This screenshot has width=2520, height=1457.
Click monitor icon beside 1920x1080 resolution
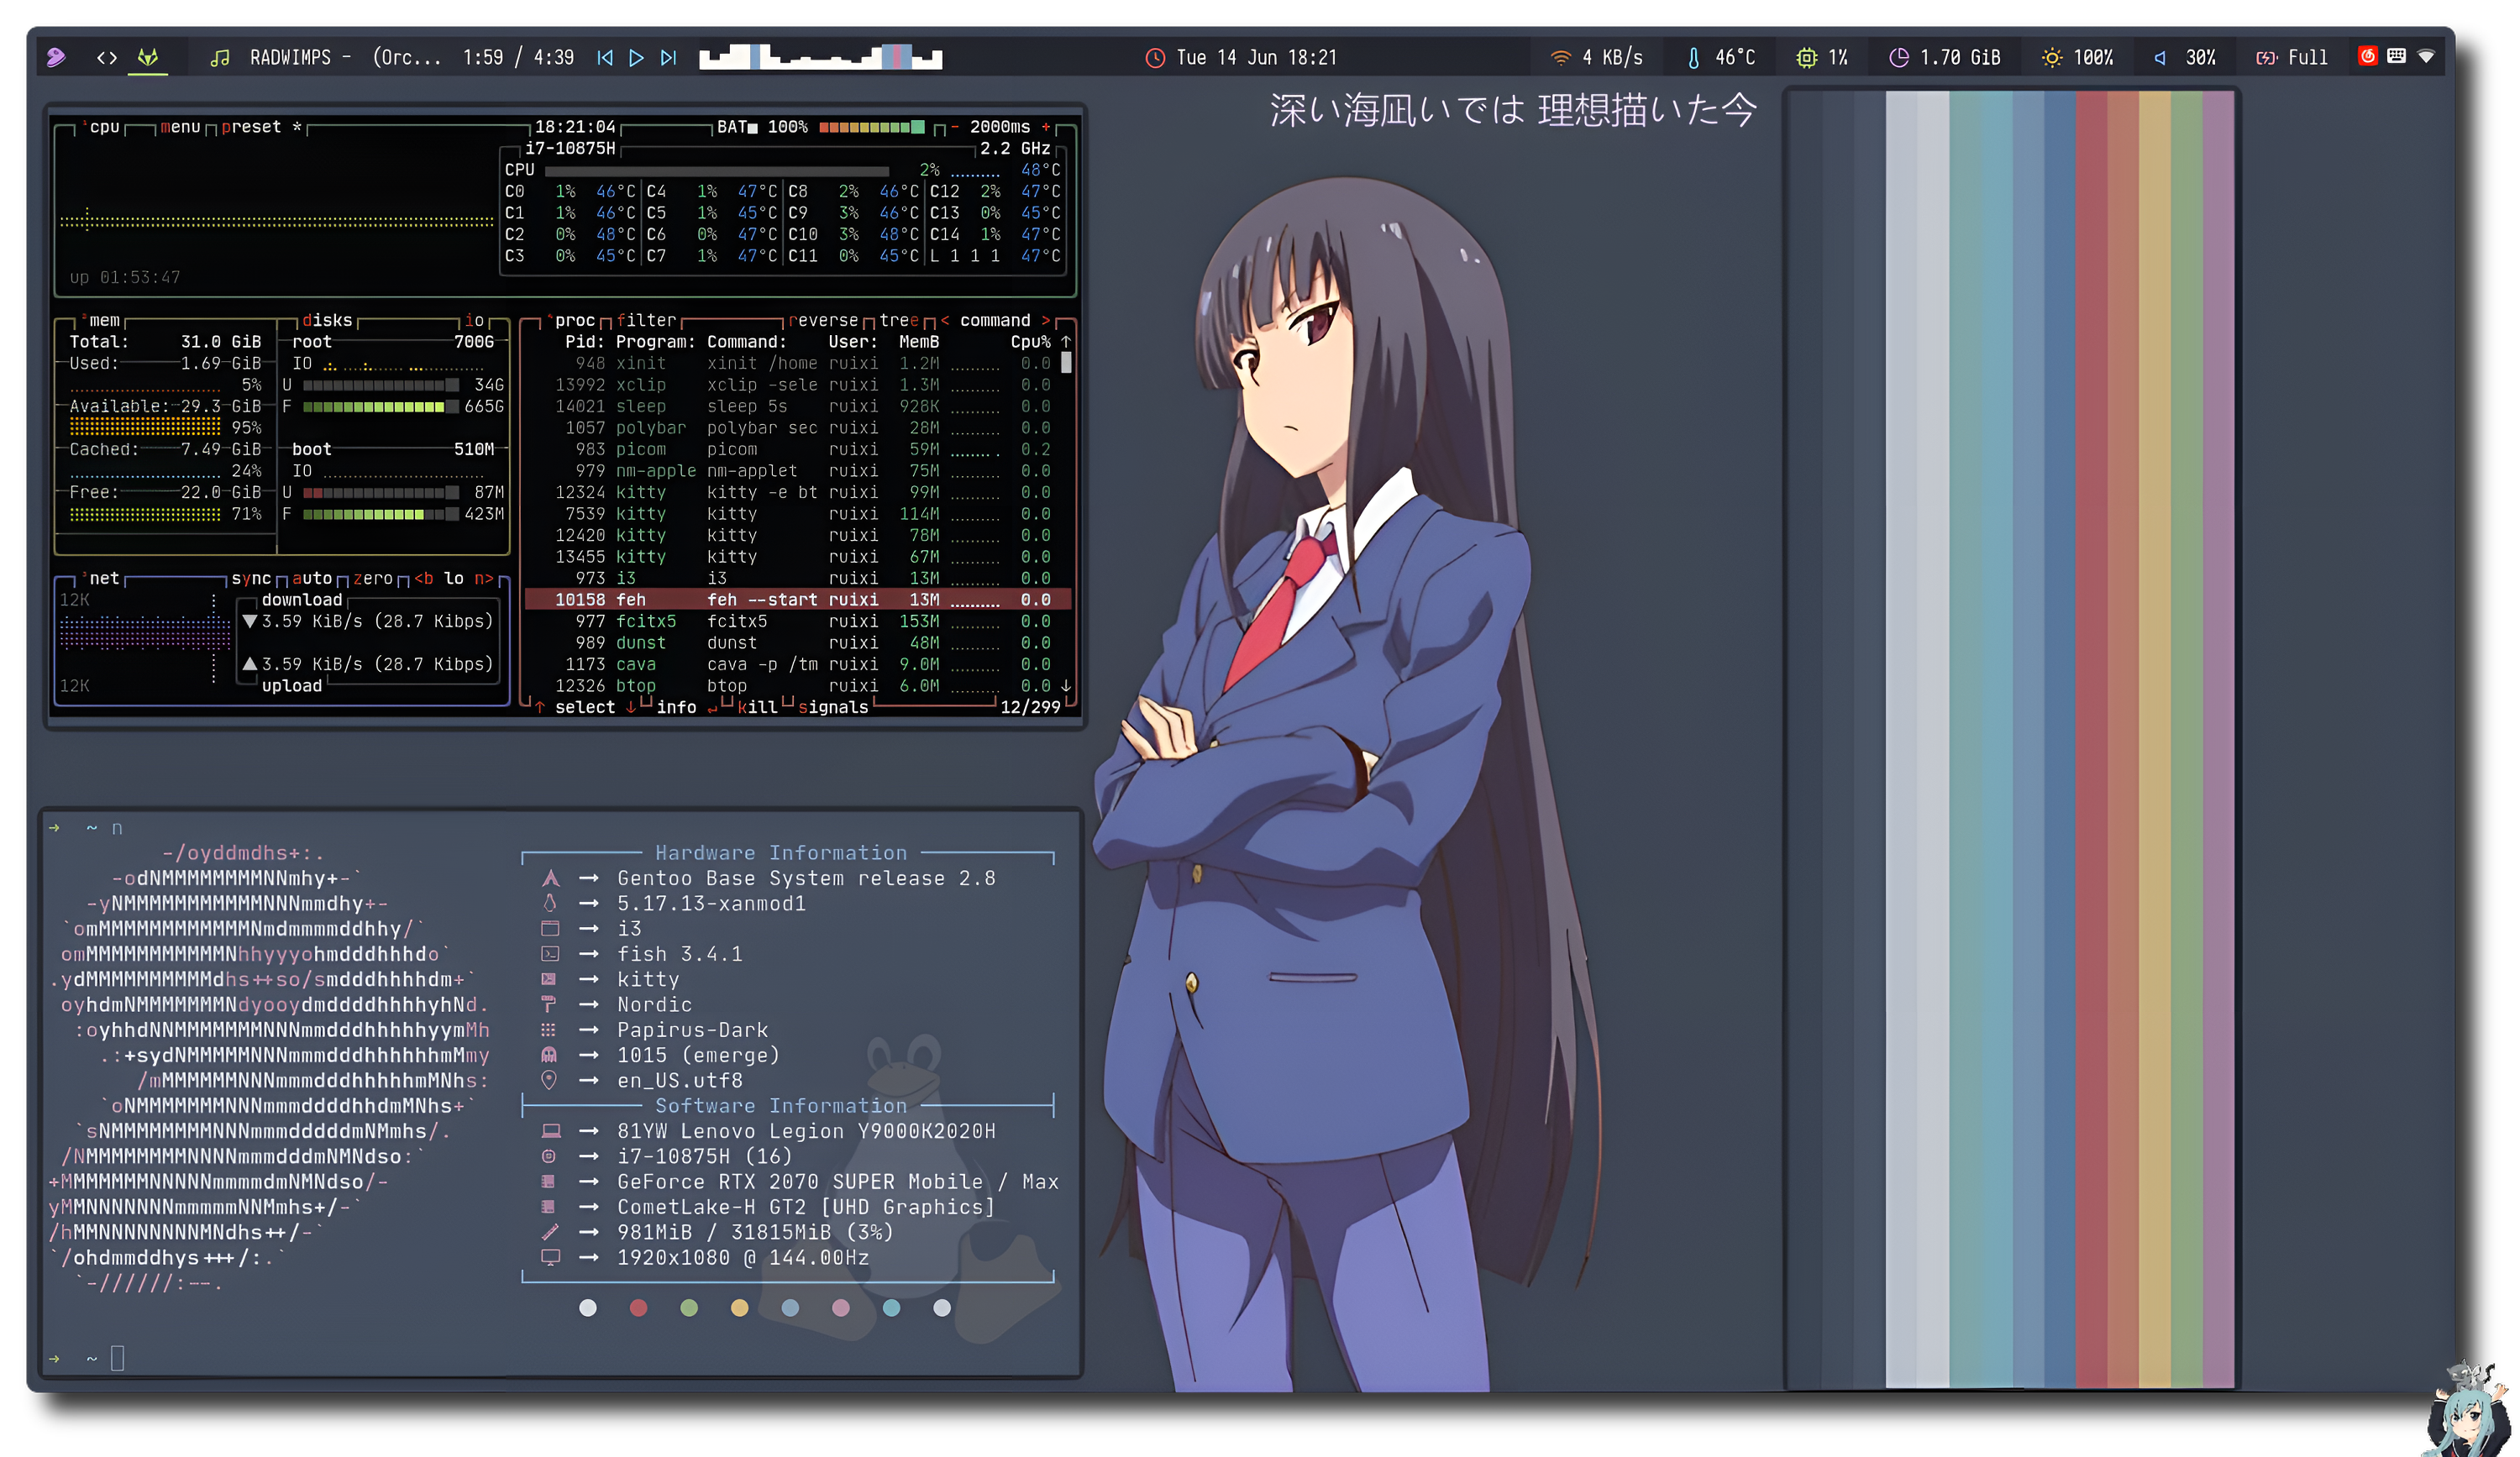click(550, 1257)
